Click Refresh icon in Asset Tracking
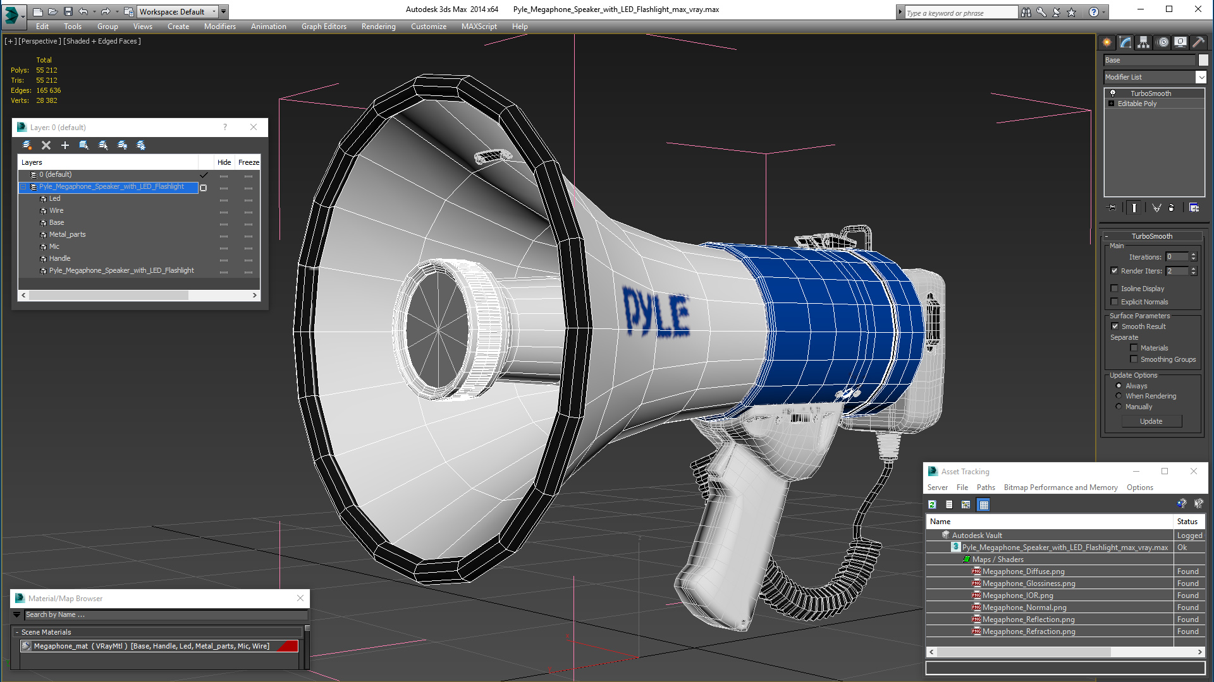This screenshot has height=682, width=1214. pyautogui.click(x=932, y=505)
